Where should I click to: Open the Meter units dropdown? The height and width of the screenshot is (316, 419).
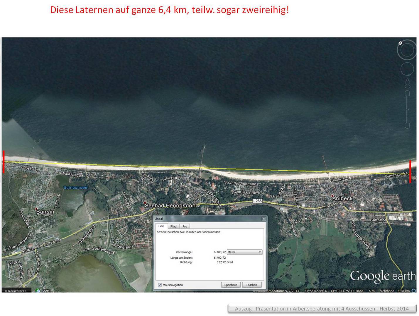[244, 252]
